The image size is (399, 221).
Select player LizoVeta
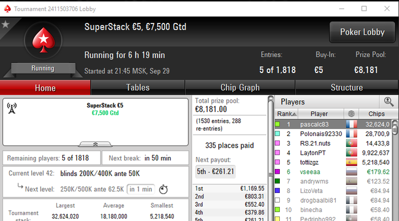click(333, 191)
